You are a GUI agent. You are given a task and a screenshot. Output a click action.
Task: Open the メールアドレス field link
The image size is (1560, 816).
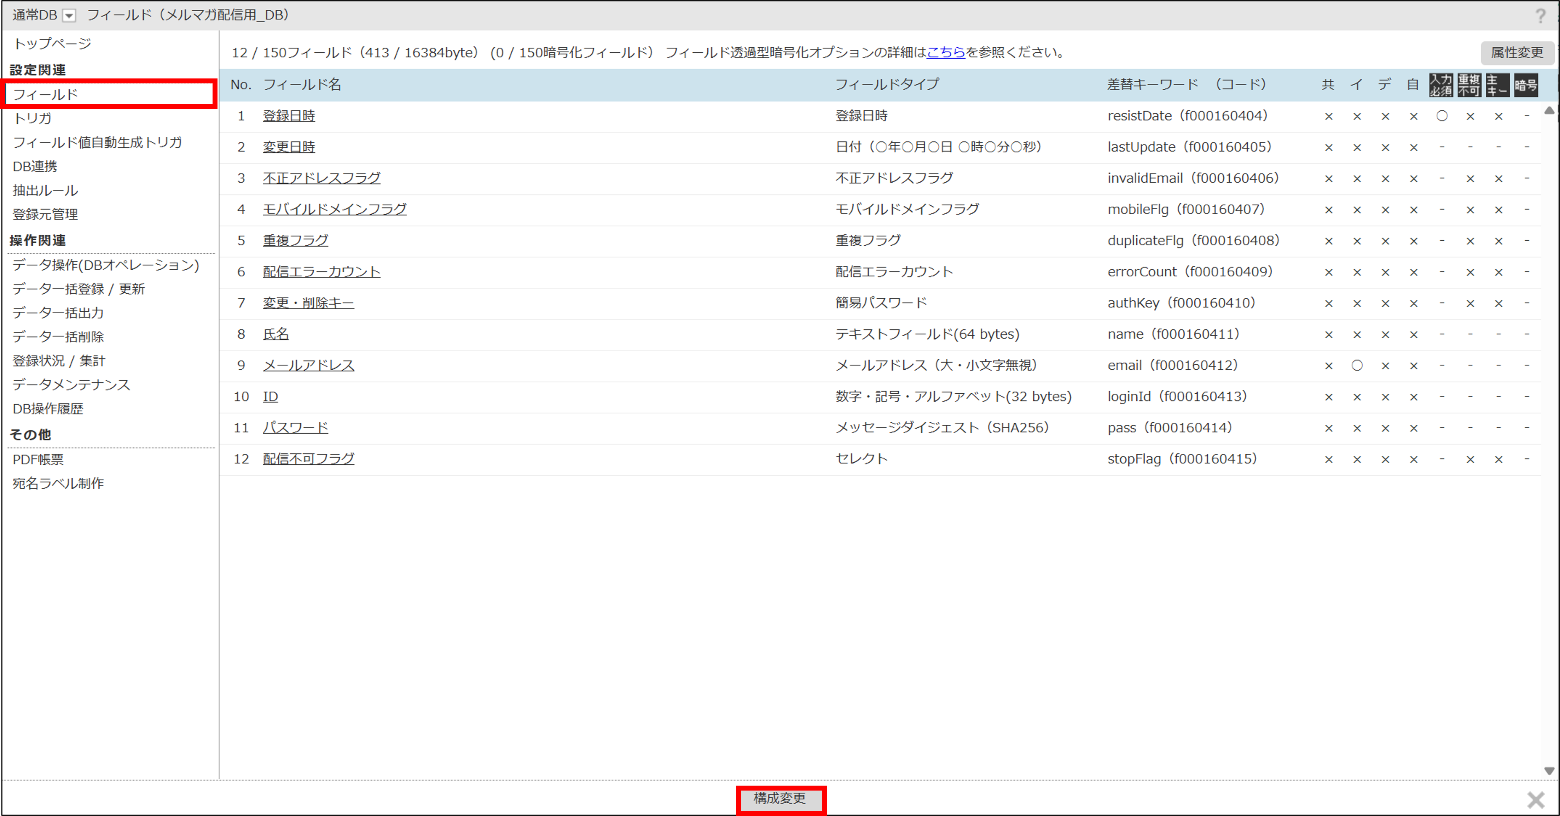[x=308, y=365]
